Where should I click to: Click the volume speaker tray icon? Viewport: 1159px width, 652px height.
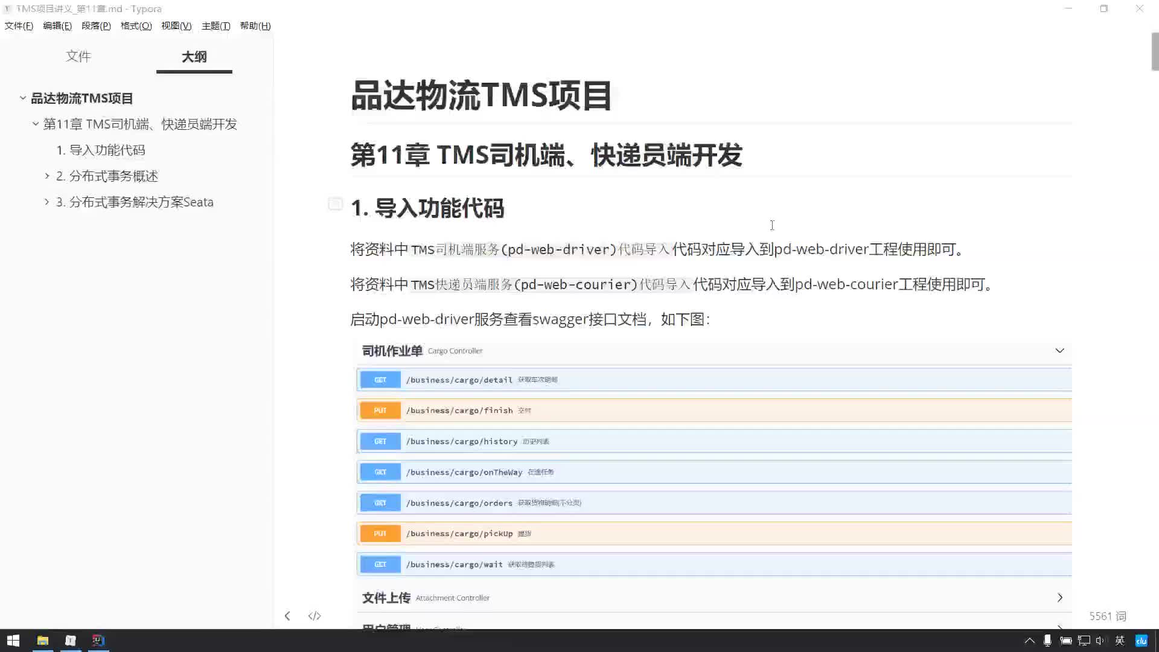(x=1100, y=641)
